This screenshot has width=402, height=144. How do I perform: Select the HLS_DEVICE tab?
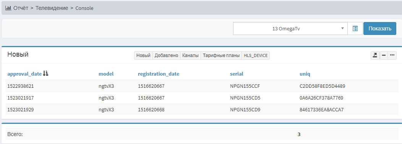(x=256, y=55)
